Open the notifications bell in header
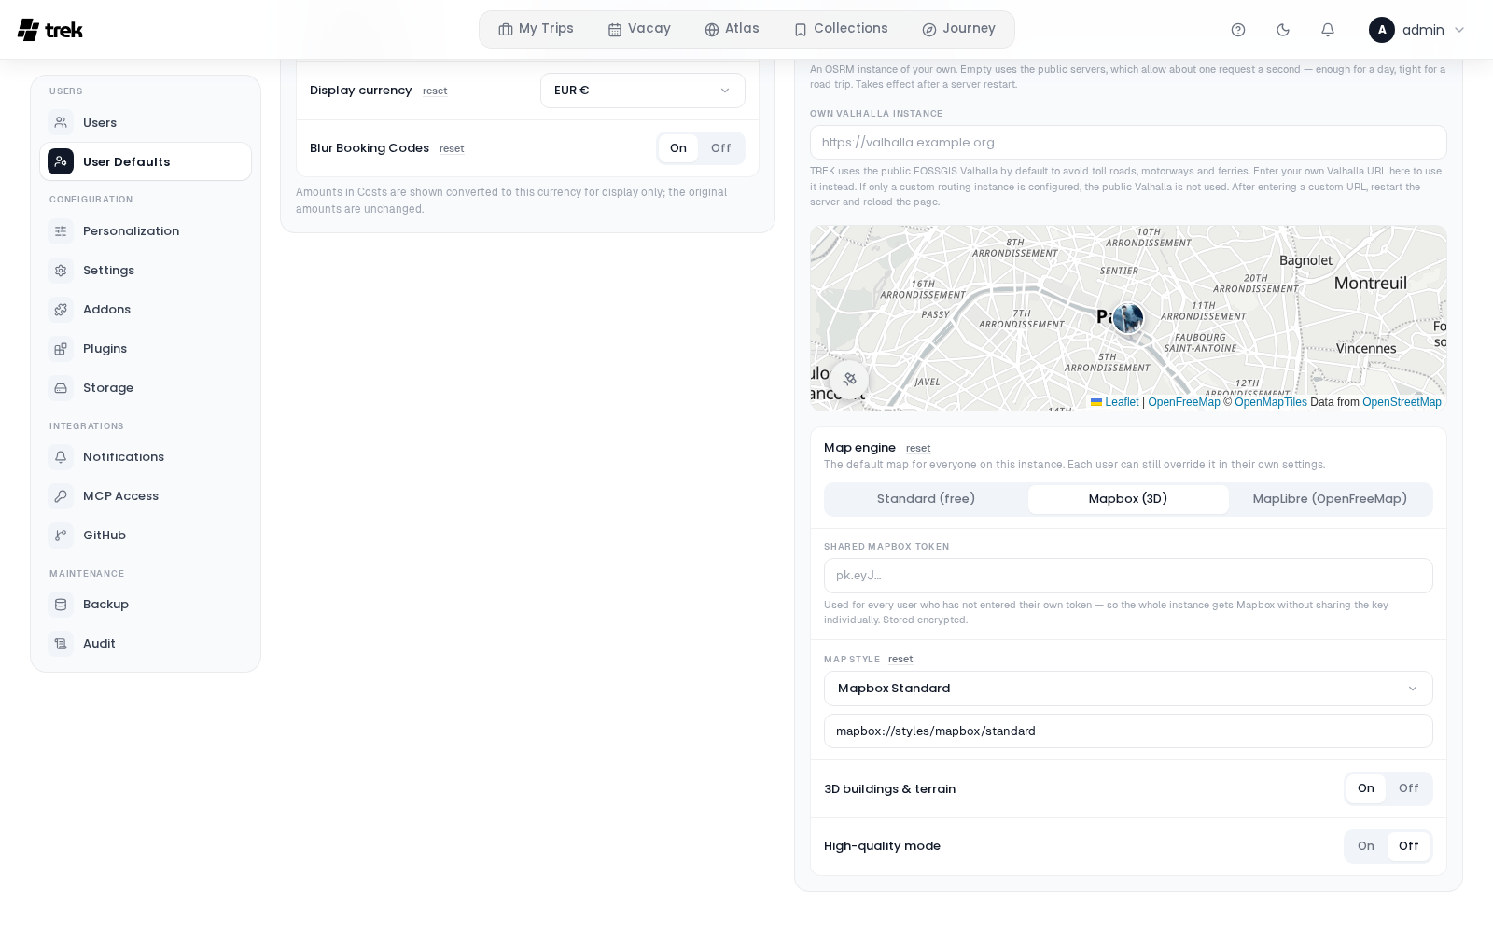Image resolution: width=1493 pixels, height=933 pixels. (1328, 30)
